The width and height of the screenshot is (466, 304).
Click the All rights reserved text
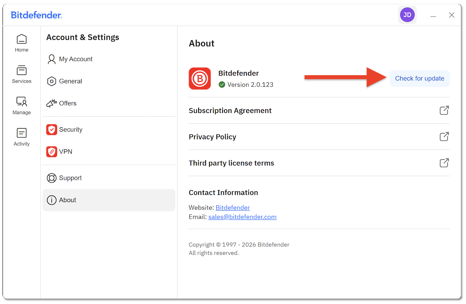pyautogui.click(x=214, y=253)
